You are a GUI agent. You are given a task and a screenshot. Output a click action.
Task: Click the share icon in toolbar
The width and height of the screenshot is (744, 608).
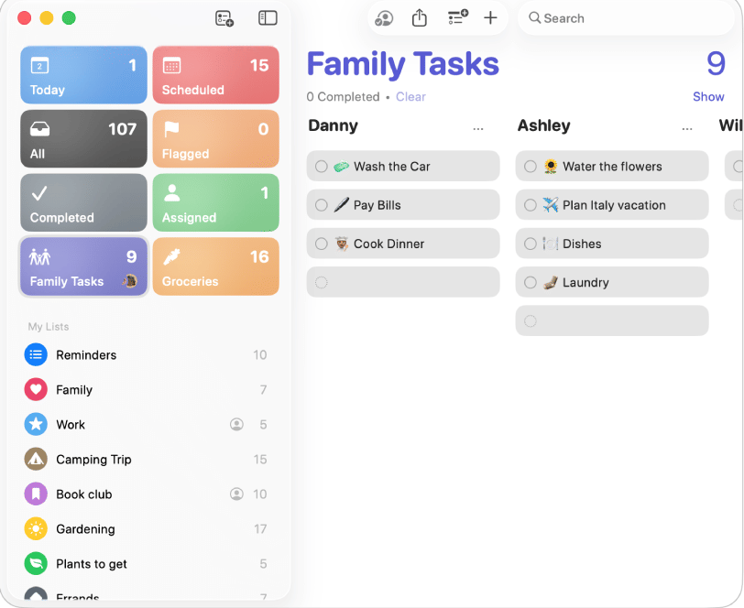click(420, 18)
